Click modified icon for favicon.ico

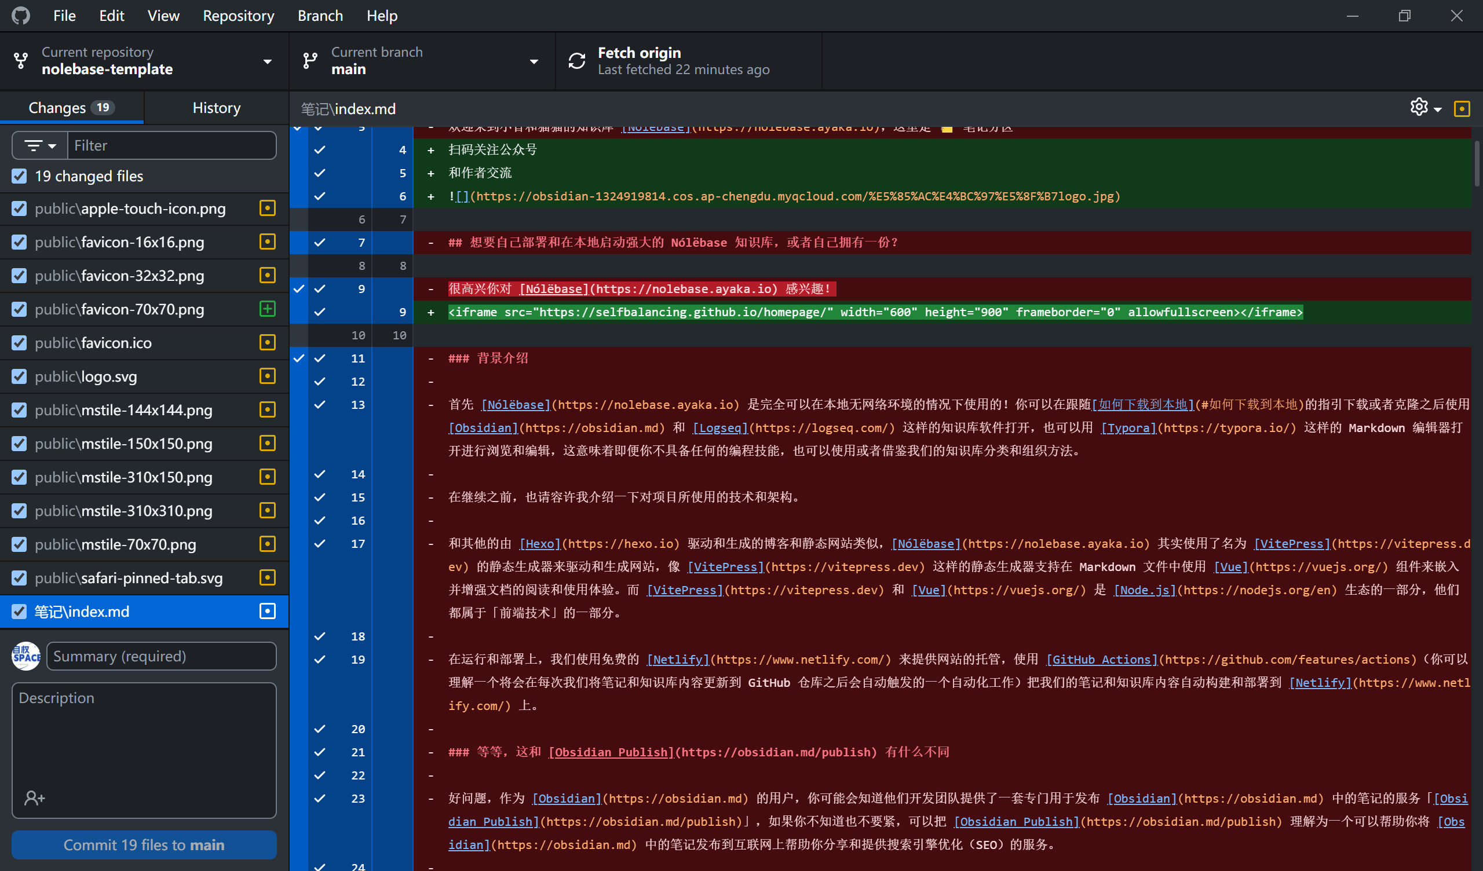[x=268, y=342]
